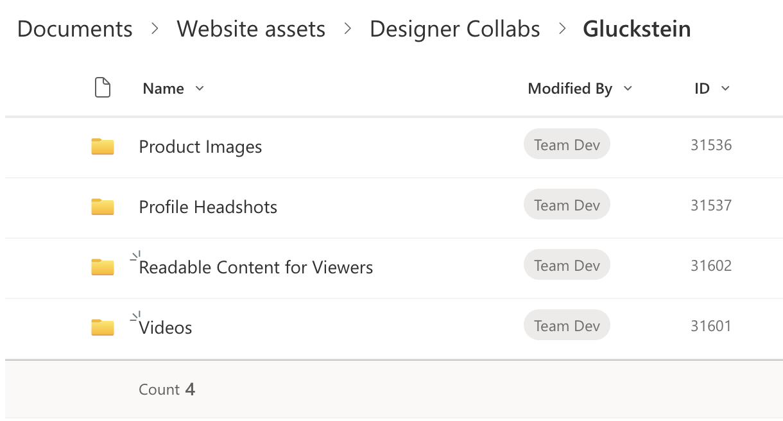This screenshot has height=421, width=783.
Task: Open the Product Images folder
Action: 200,147
